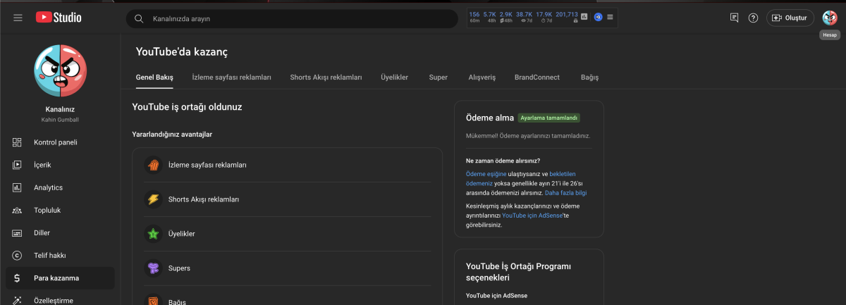Viewport: 846px width, 305px height.
Task: Switch to İzleme sayfası reklamları tab
Action: click(232, 77)
